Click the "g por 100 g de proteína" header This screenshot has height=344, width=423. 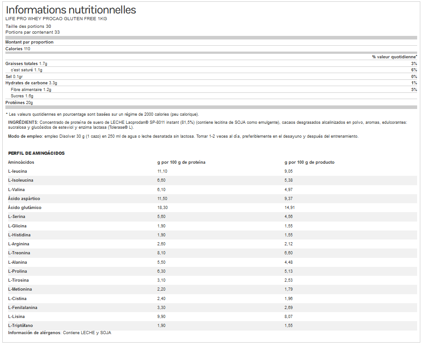181,162
